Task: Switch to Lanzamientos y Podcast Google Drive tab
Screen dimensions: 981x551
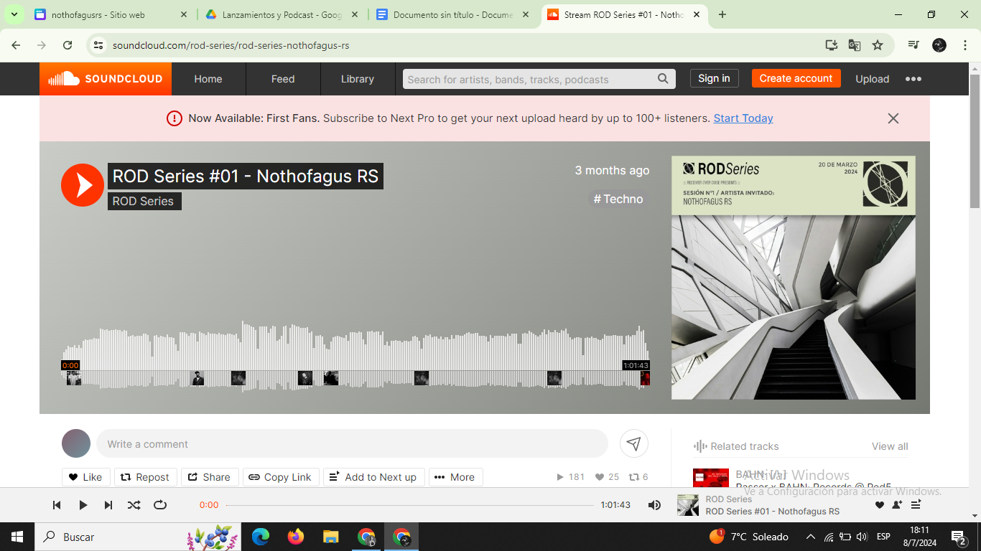Action: coord(282,14)
